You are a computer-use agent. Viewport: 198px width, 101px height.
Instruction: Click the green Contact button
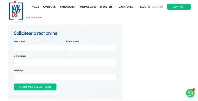pos(179,7)
